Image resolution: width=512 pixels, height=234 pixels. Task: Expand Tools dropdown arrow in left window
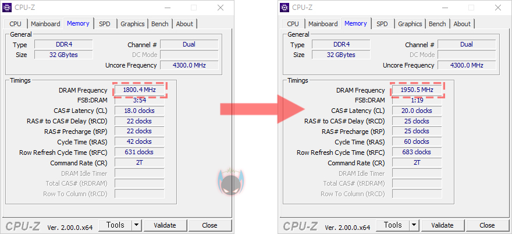(x=137, y=225)
